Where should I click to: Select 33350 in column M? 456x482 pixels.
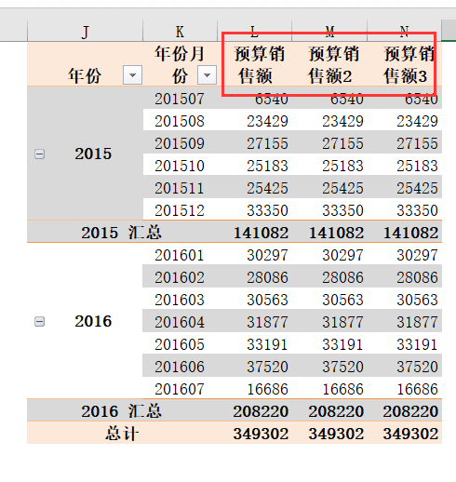click(x=342, y=210)
